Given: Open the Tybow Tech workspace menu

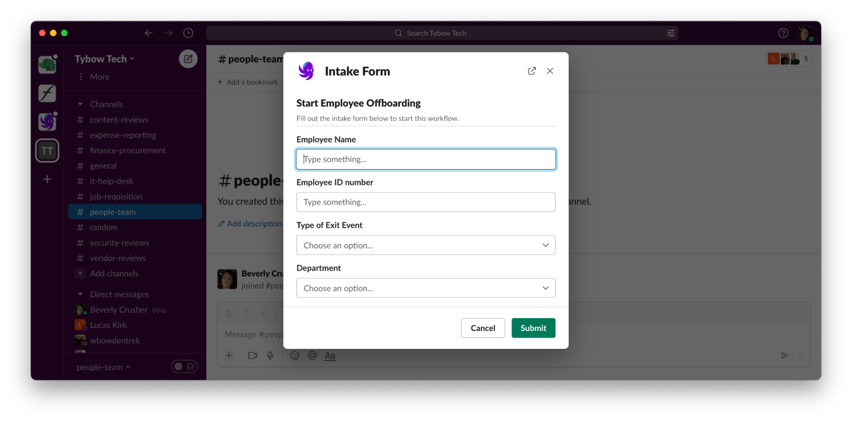Looking at the screenshot, I should pyautogui.click(x=104, y=59).
